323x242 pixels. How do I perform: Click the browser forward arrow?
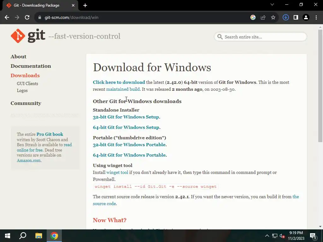[17, 18]
